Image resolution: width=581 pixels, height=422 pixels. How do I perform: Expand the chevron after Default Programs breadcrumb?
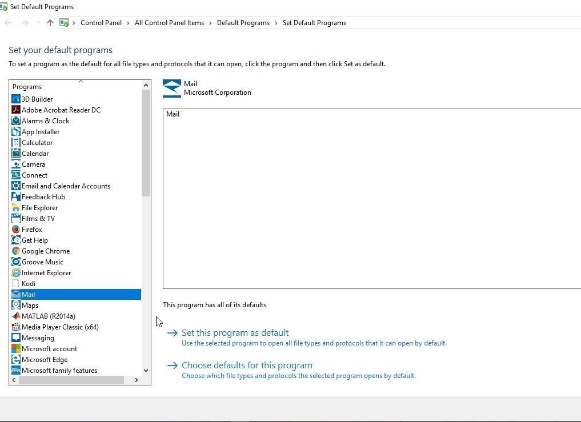[276, 23]
